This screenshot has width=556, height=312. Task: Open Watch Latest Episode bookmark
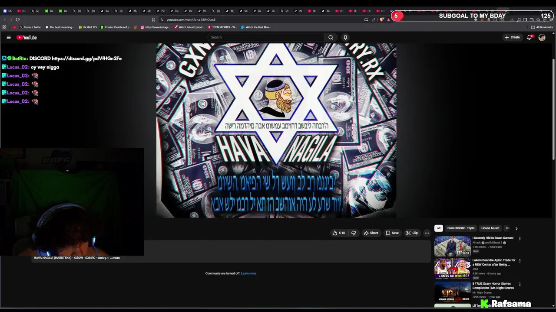189,27
